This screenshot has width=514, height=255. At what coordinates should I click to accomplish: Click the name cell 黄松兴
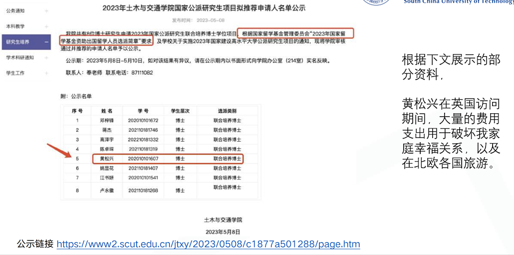[x=107, y=159]
